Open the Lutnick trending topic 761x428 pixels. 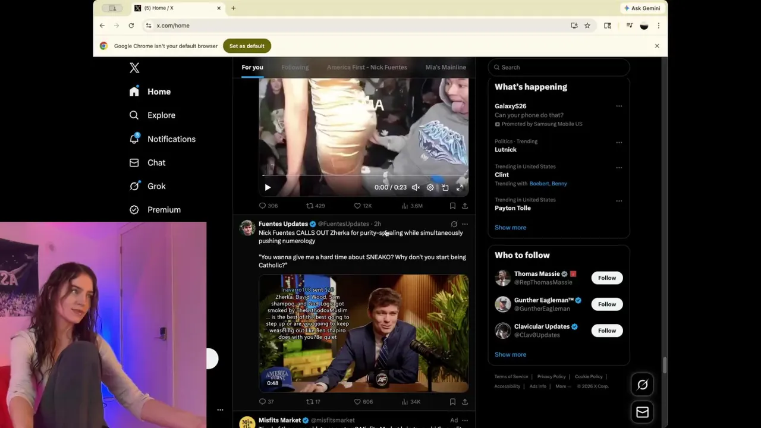point(505,150)
